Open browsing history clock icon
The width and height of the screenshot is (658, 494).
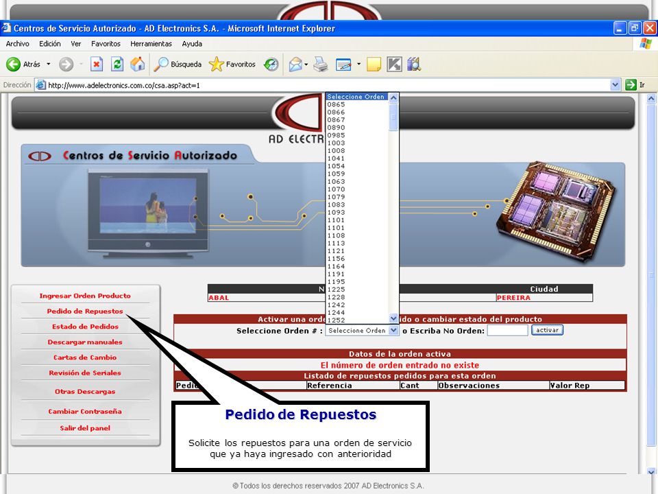pyautogui.click(x=271, y=64)
